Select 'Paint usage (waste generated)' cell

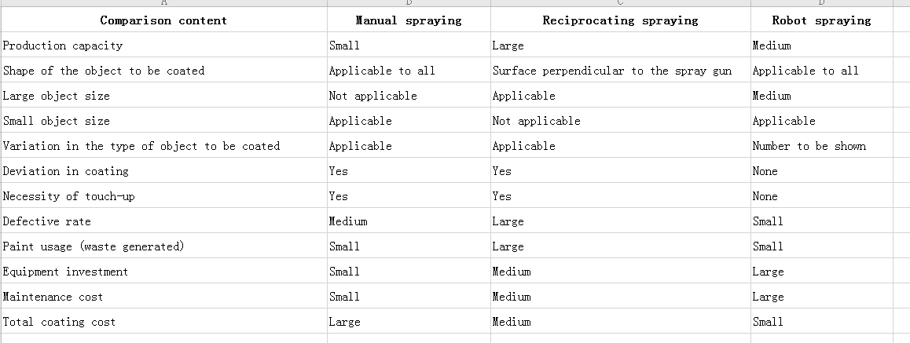pyautogui.click(x=163, y=246)
